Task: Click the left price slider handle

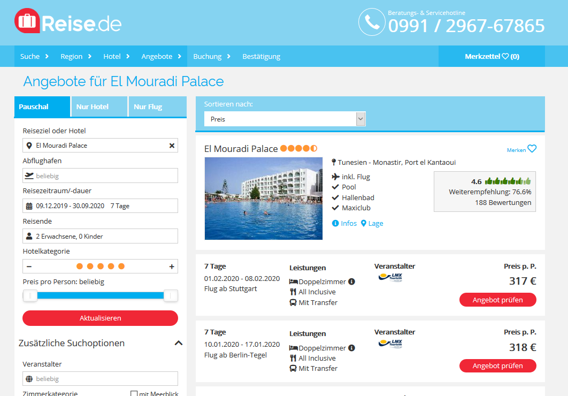Action: (30, 295)
